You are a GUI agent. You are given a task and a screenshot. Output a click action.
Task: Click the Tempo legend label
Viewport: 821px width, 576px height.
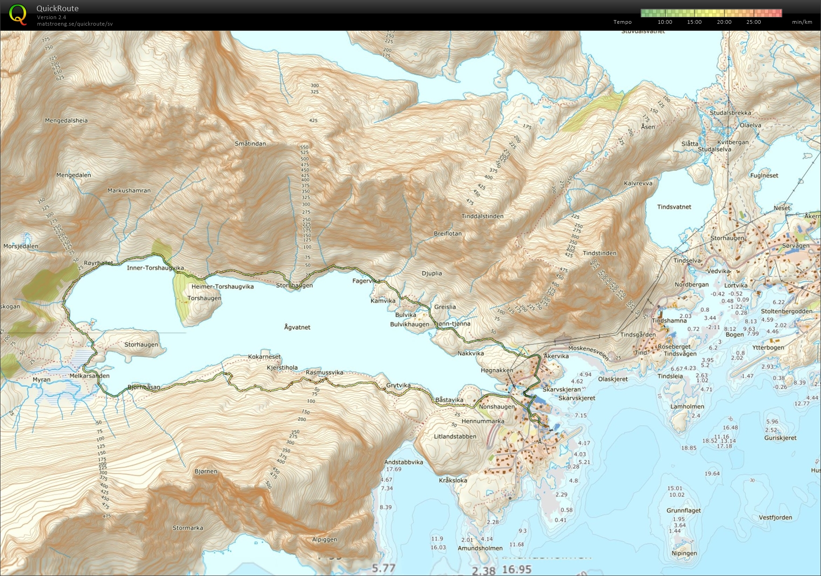click(623, 22)
